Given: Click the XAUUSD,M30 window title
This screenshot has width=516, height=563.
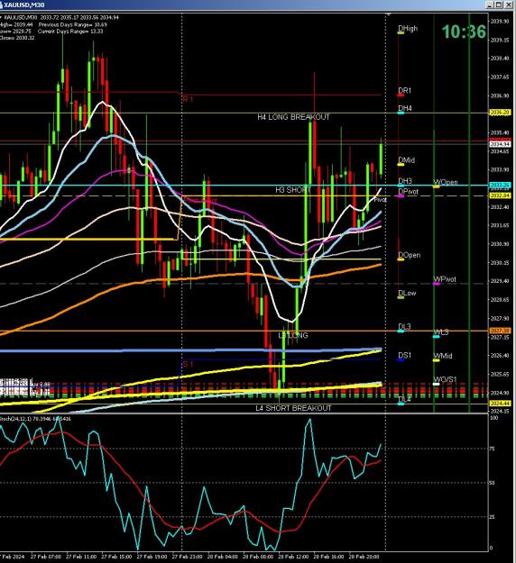Looking at the screenshot, I should [24, 5].
